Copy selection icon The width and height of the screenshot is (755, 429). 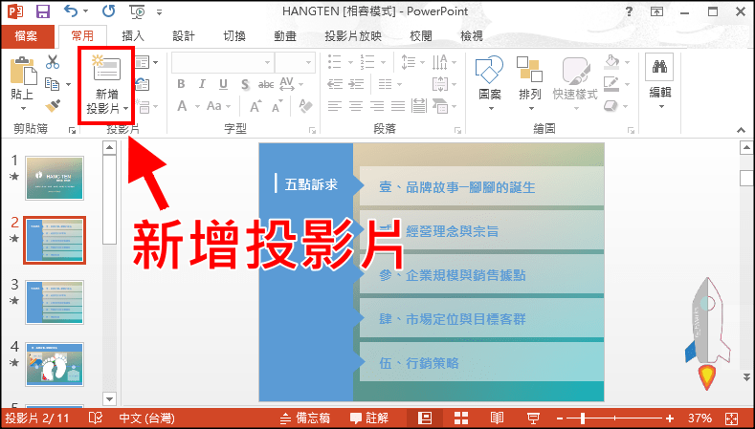click(x=52, y=84)
